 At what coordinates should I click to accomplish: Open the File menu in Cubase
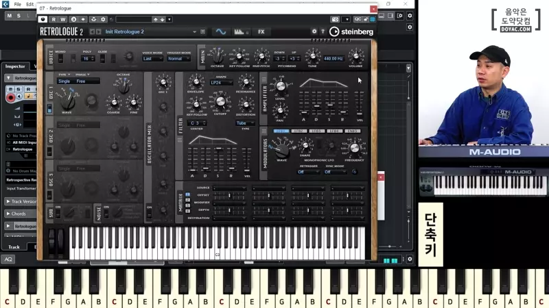18,4
